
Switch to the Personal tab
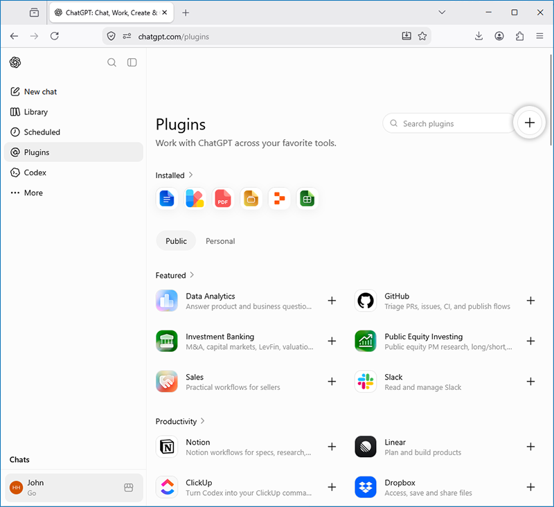[x=220, y=241]
